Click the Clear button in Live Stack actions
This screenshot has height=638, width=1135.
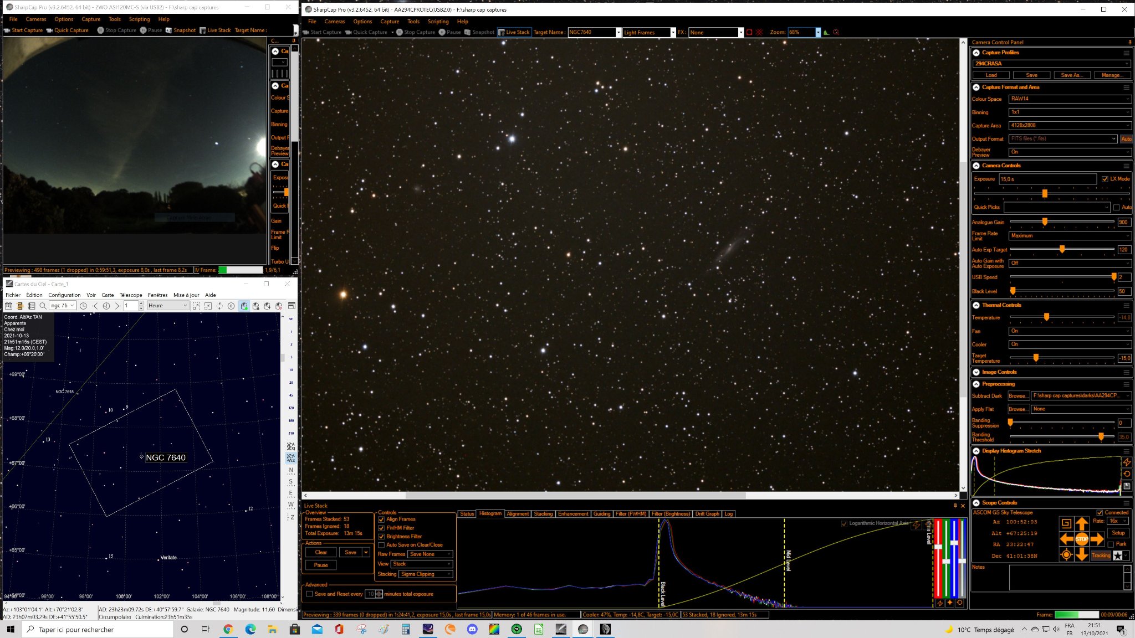321,553
